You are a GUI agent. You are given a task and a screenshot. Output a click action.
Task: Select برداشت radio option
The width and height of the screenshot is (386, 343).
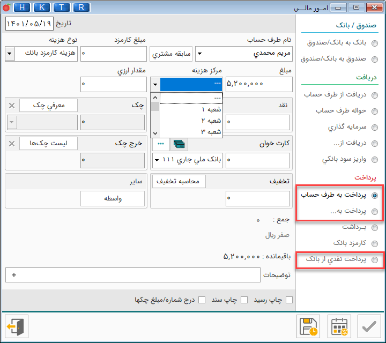point(375,228)
